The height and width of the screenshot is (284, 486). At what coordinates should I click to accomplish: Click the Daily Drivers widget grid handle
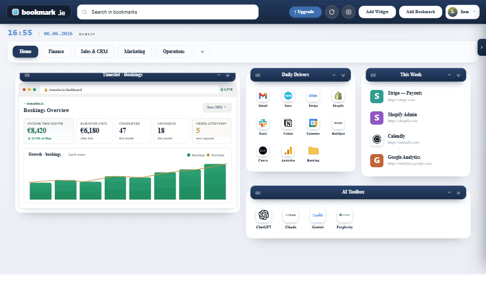(258, 75)
